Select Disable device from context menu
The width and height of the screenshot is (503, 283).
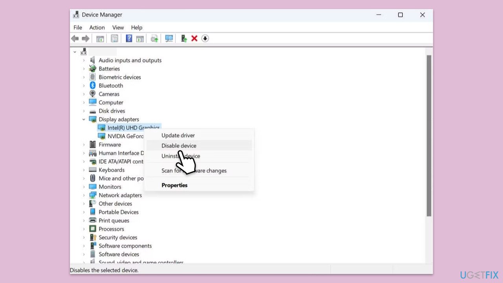tap(179, 145)
